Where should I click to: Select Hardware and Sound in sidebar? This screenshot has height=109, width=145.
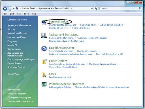[x=17, y=37]
